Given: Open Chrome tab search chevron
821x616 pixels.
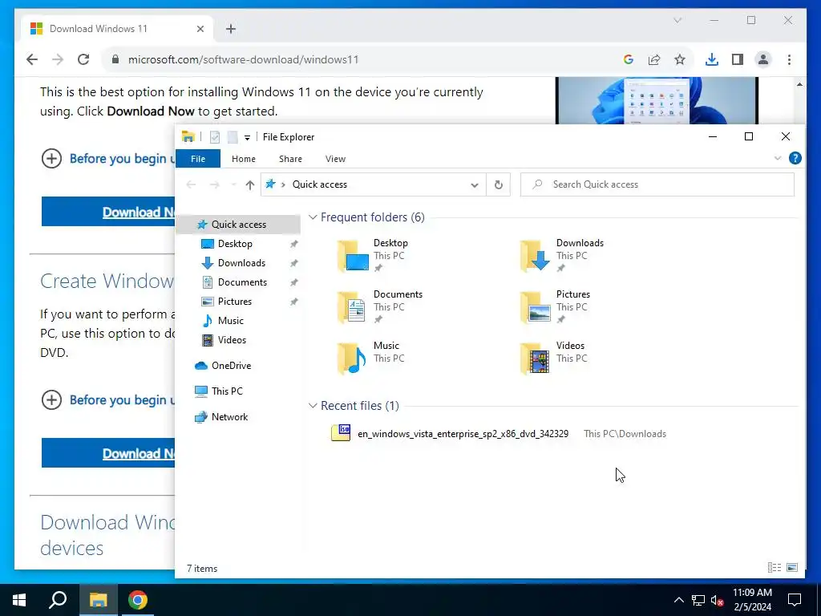Looking at the screenshot, I should coord(677,20).
